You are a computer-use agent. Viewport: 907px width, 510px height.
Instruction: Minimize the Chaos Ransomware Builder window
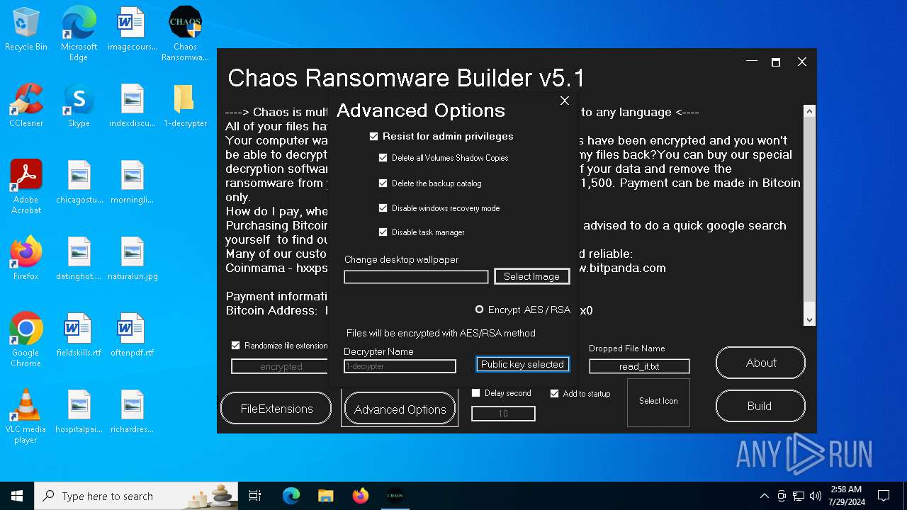pos(752,62)
